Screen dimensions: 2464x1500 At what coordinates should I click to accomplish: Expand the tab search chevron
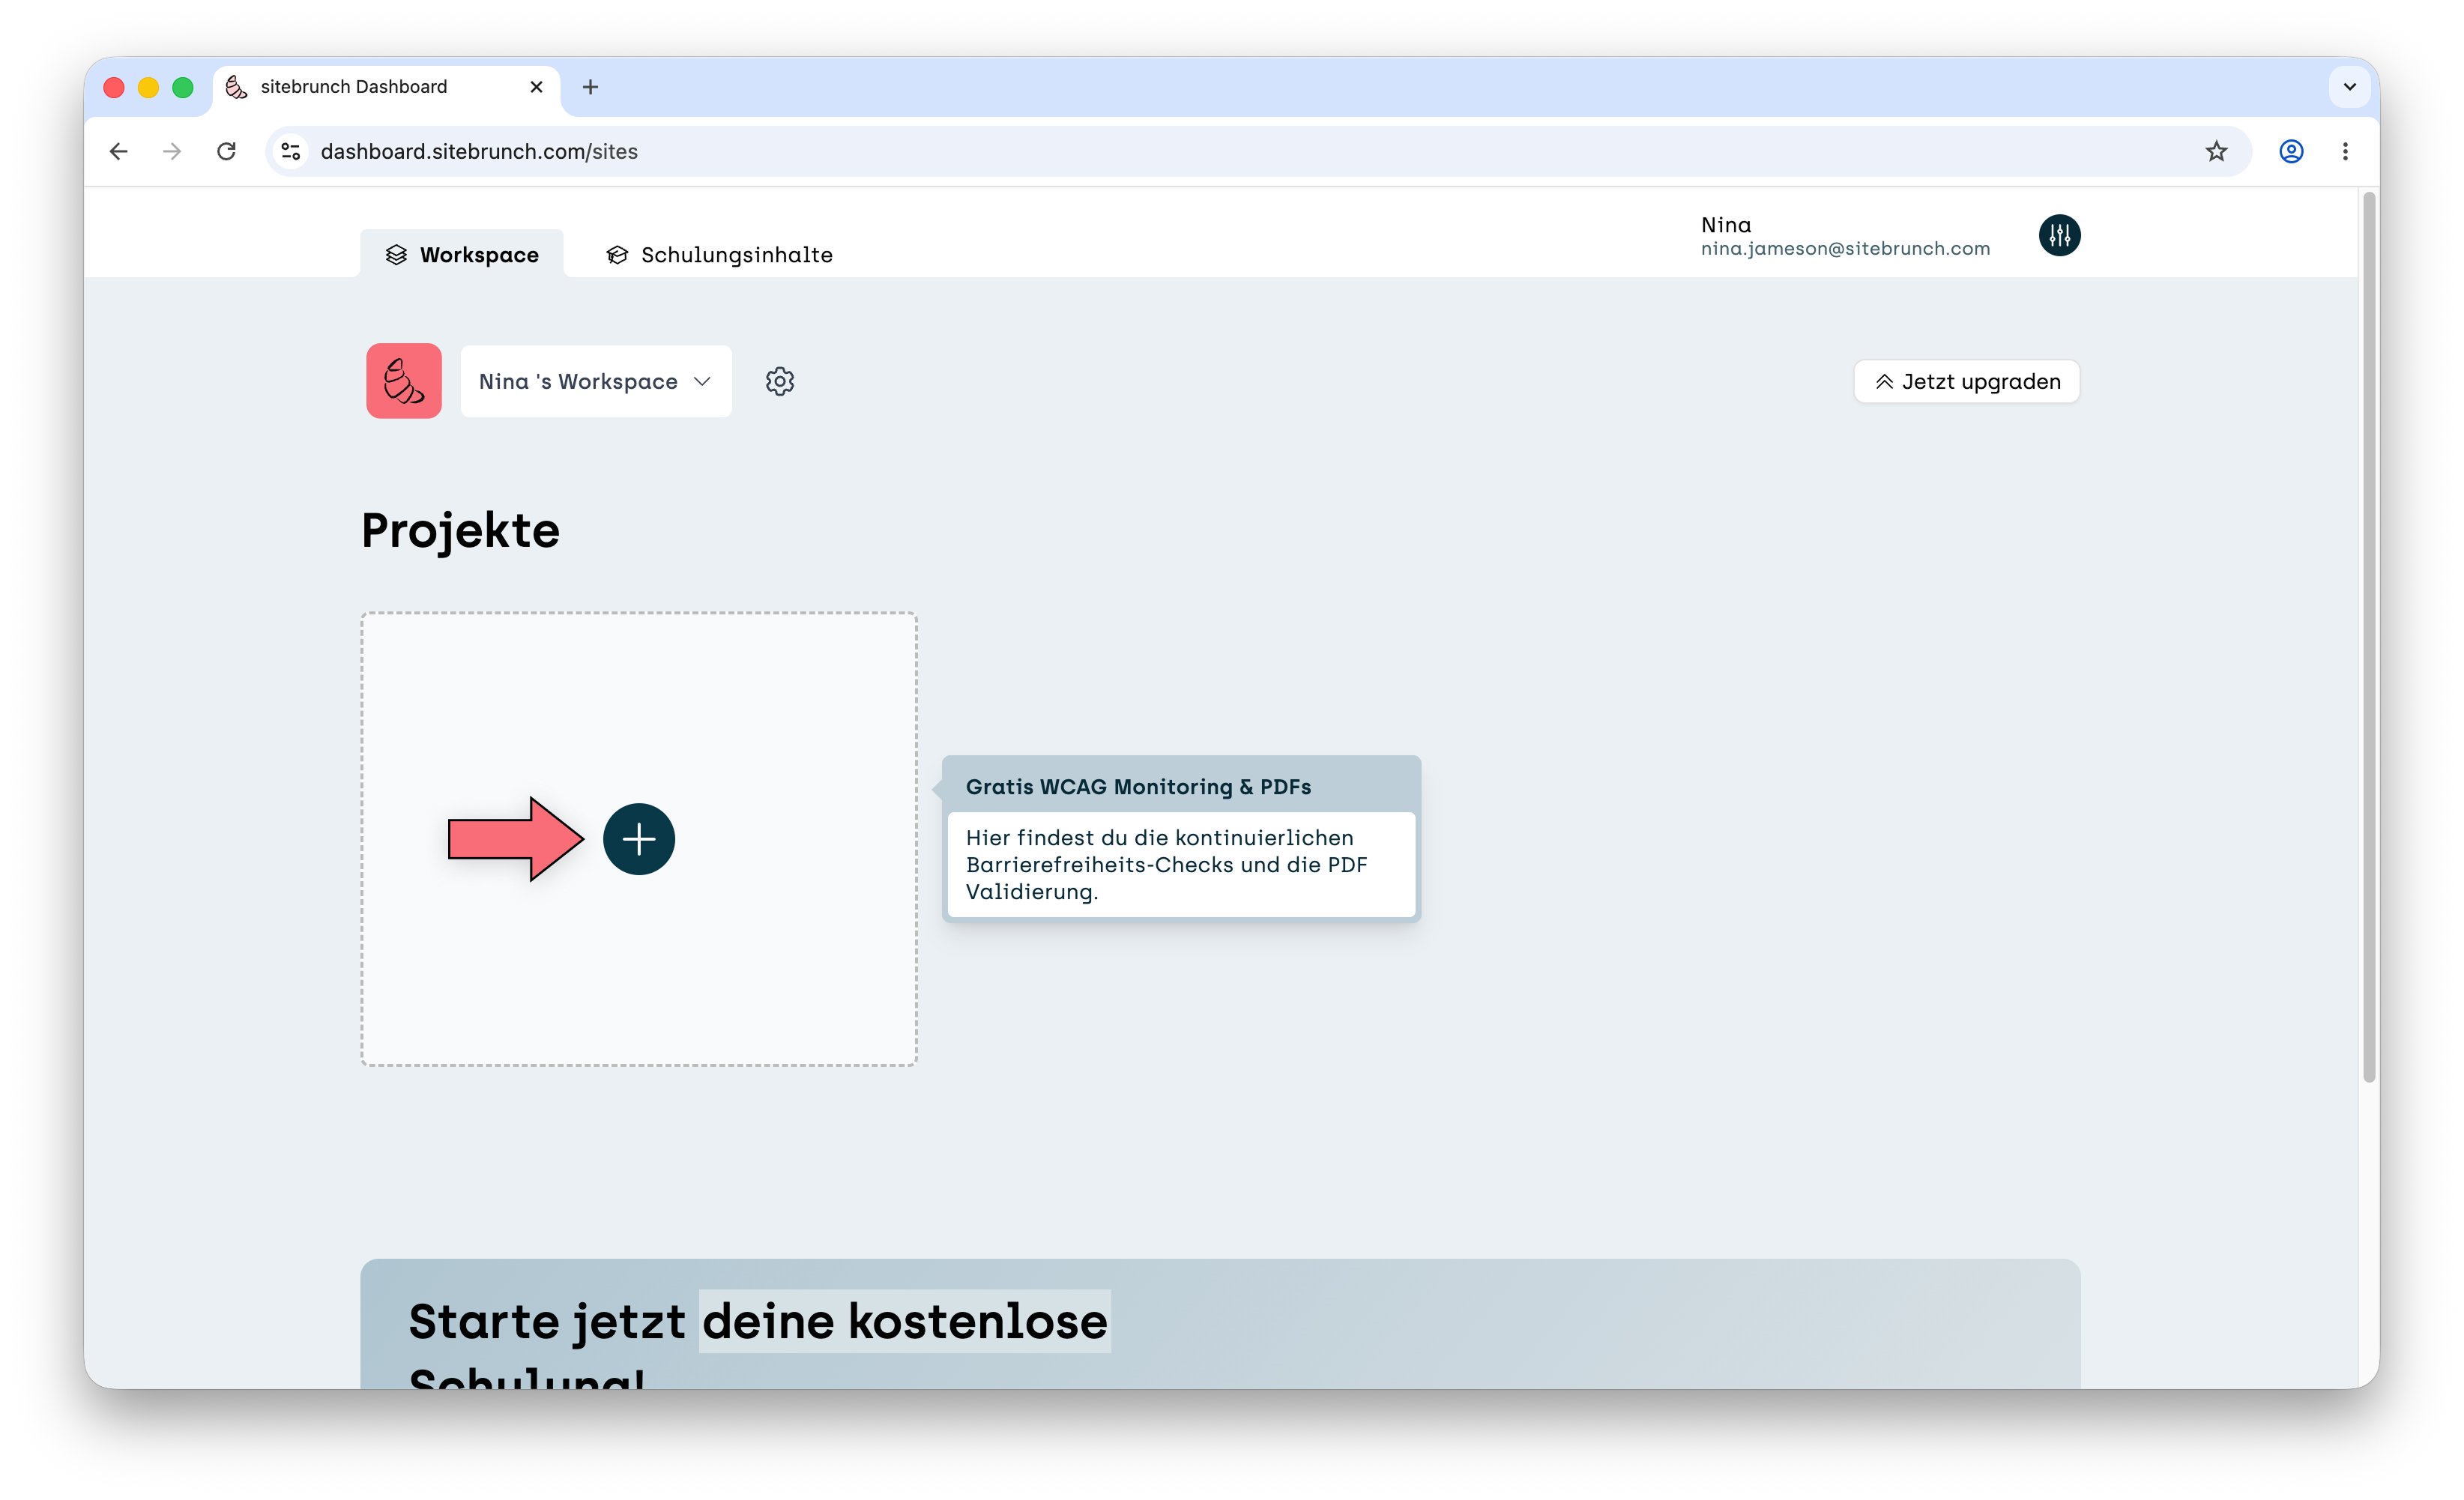2349,87
